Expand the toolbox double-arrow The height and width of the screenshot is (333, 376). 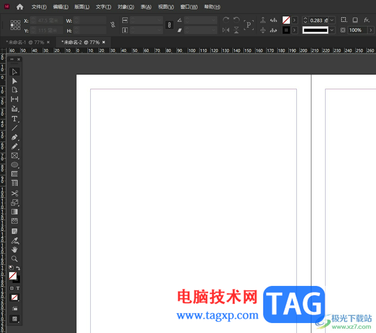pyautogui.click(x=12, y=59)
